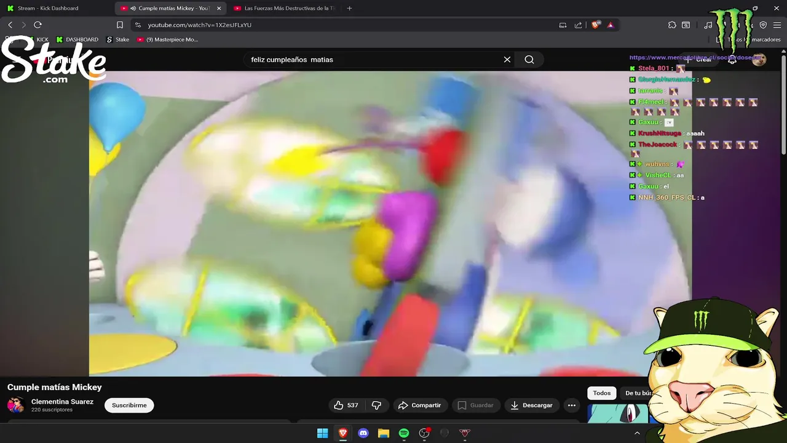
Task: Open File Explorer from the taskbar
Action: (x=384, y=433)
